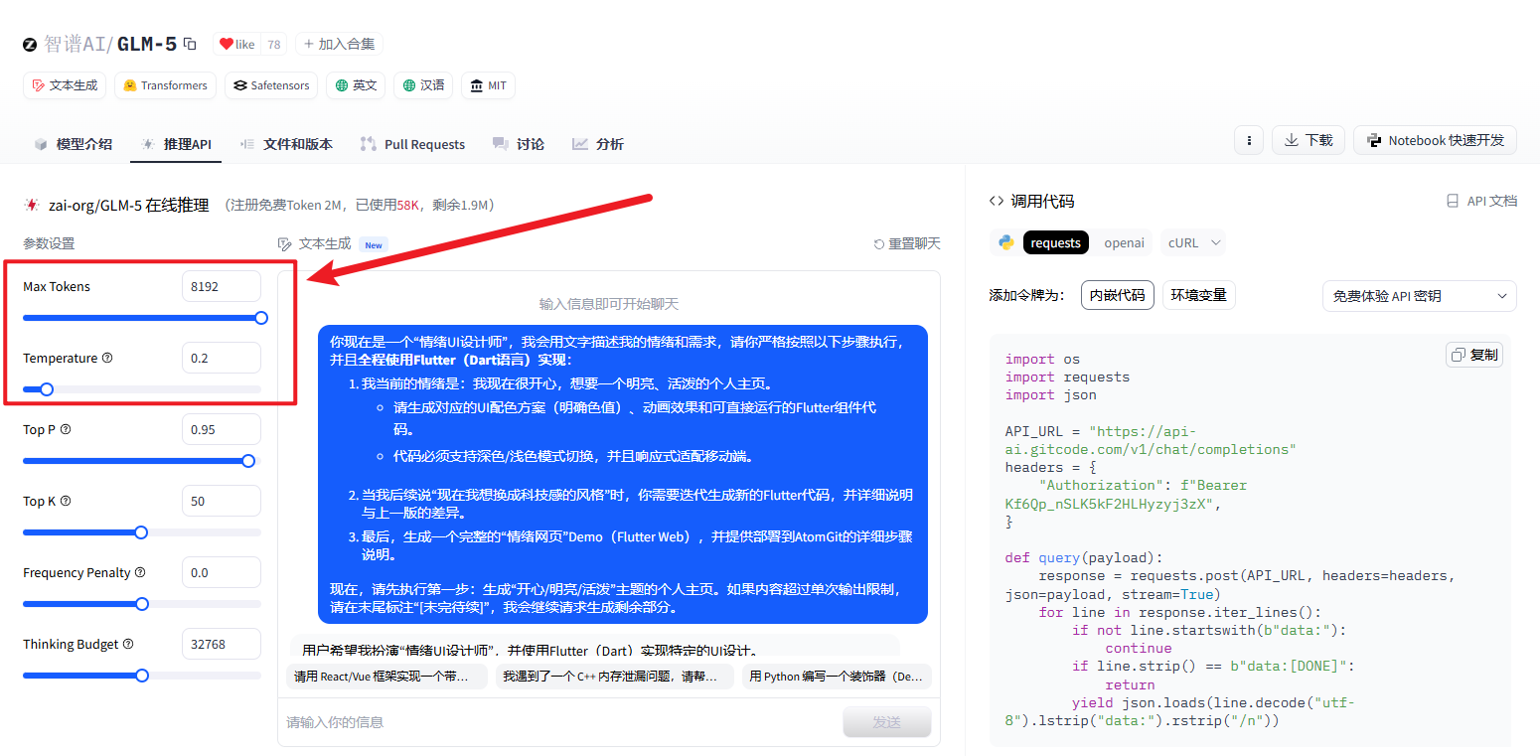The height and width of the screenshot is (756, 1540).
Task: Click Frequency Penalty value field
Action: pos(222,572)
